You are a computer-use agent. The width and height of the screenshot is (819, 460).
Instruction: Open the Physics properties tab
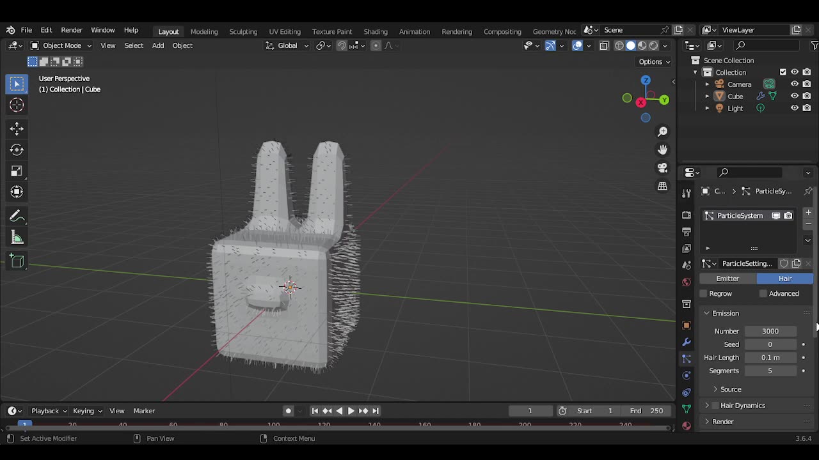click(687, 375)
